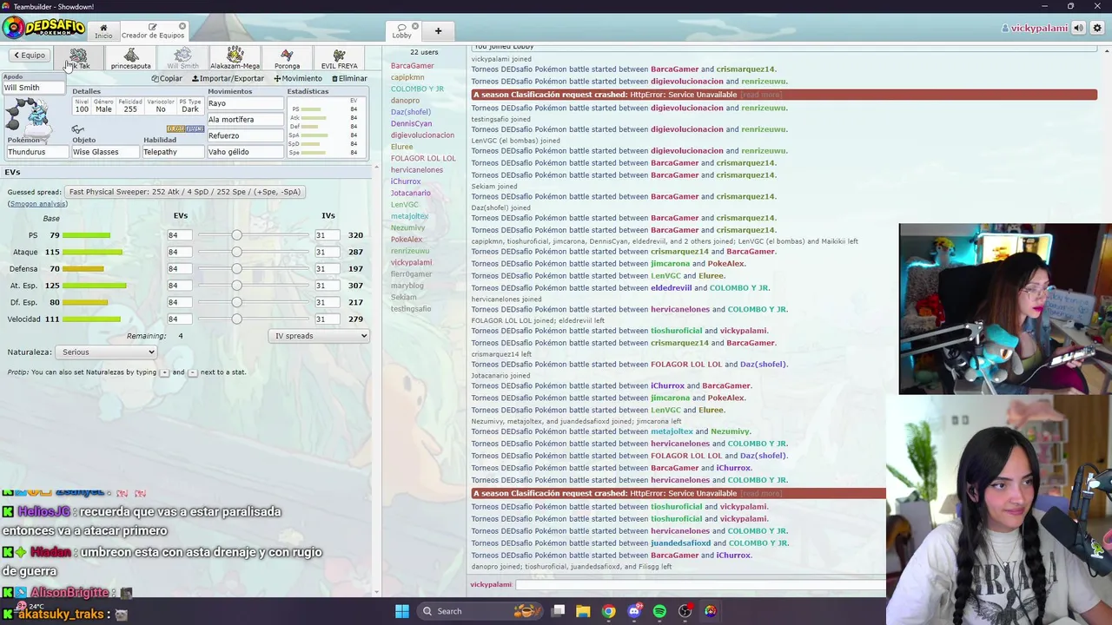Click user testingsafio in the user list
Screen dimensions: 1112x625
[x=411, y=309]
